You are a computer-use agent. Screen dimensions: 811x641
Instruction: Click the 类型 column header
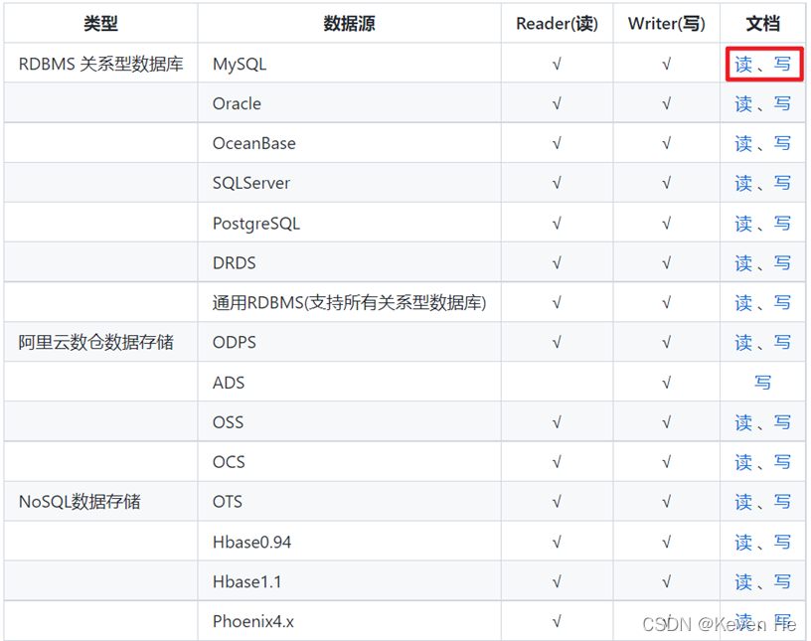[x=100, y=23]
